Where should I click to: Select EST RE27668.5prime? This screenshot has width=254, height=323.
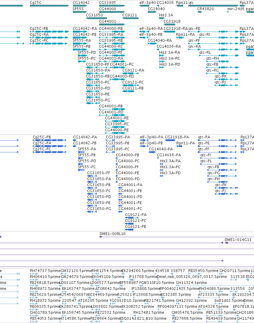tap(187, 319)
